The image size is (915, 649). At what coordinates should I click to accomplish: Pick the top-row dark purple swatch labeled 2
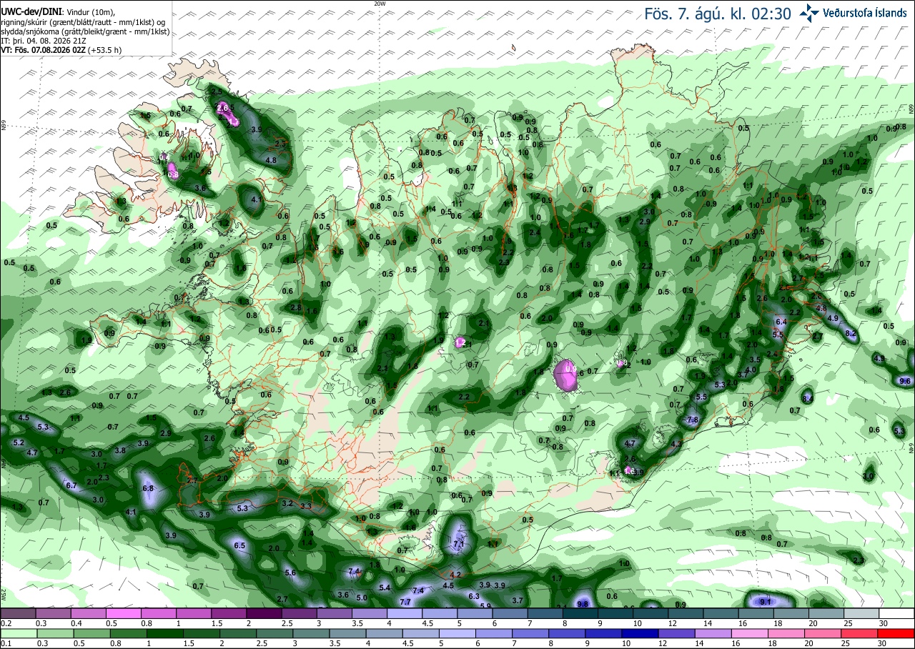264,613
